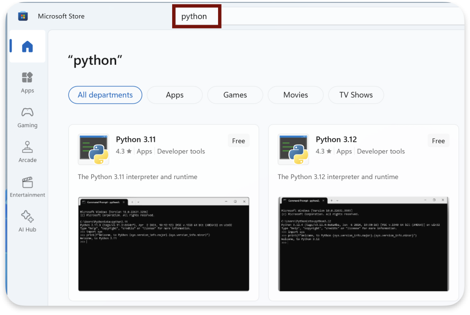The height and width of the screenshot is (315, 470).
Task: Click the Microsoft Store logo icon
Action: [x=23, y=16]
